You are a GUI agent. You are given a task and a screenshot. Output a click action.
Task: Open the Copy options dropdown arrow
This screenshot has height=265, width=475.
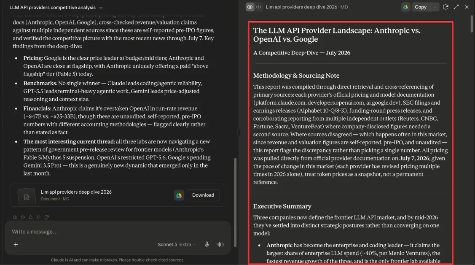point(435,7)
